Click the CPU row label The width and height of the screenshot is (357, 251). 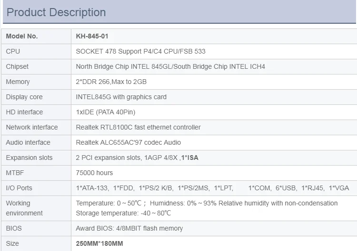(13, 51)
